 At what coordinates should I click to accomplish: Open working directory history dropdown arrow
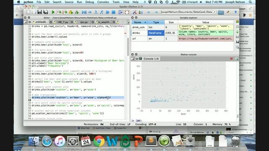pos(215,12)
